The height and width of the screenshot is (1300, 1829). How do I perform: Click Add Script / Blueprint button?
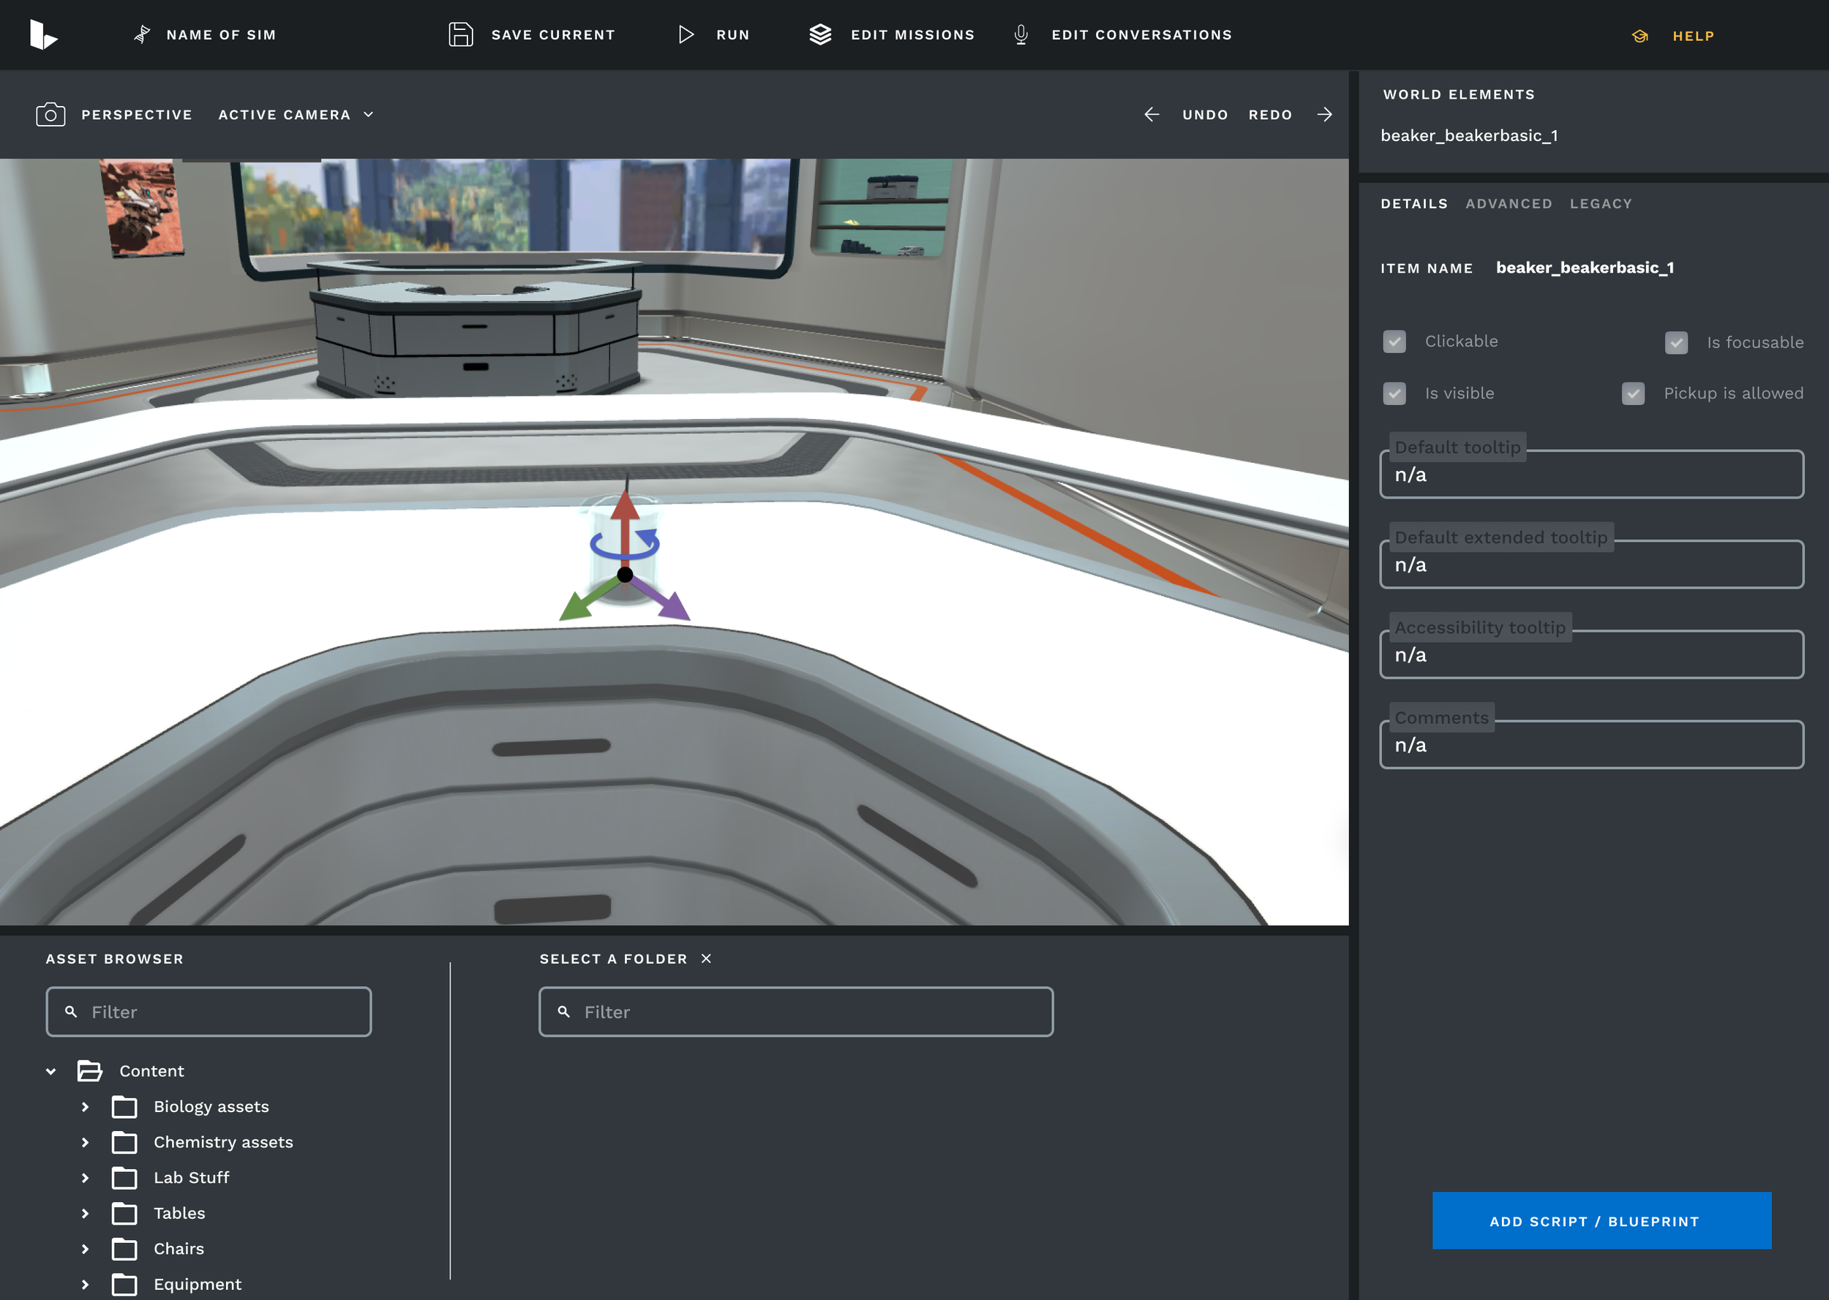coord(1601,1221)
